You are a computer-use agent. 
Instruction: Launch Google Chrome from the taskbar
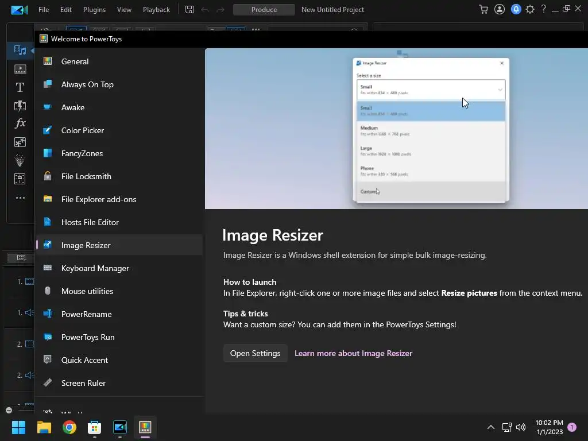coord(69,427)
